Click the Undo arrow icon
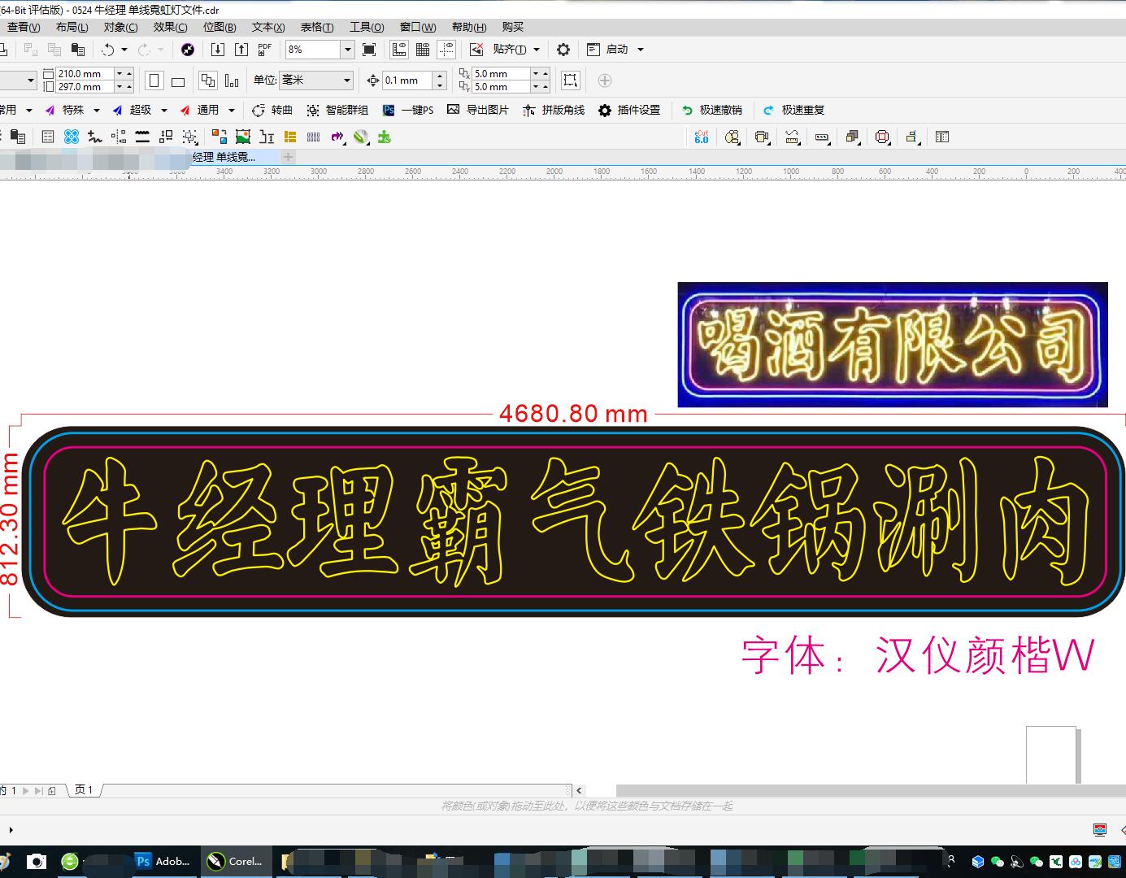This screenshot has width=1126, height=878. click(107, 50)
